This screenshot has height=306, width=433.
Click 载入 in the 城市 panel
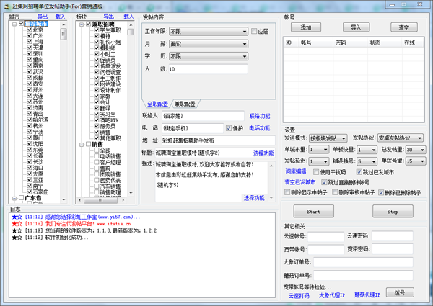tap(60, 17)
